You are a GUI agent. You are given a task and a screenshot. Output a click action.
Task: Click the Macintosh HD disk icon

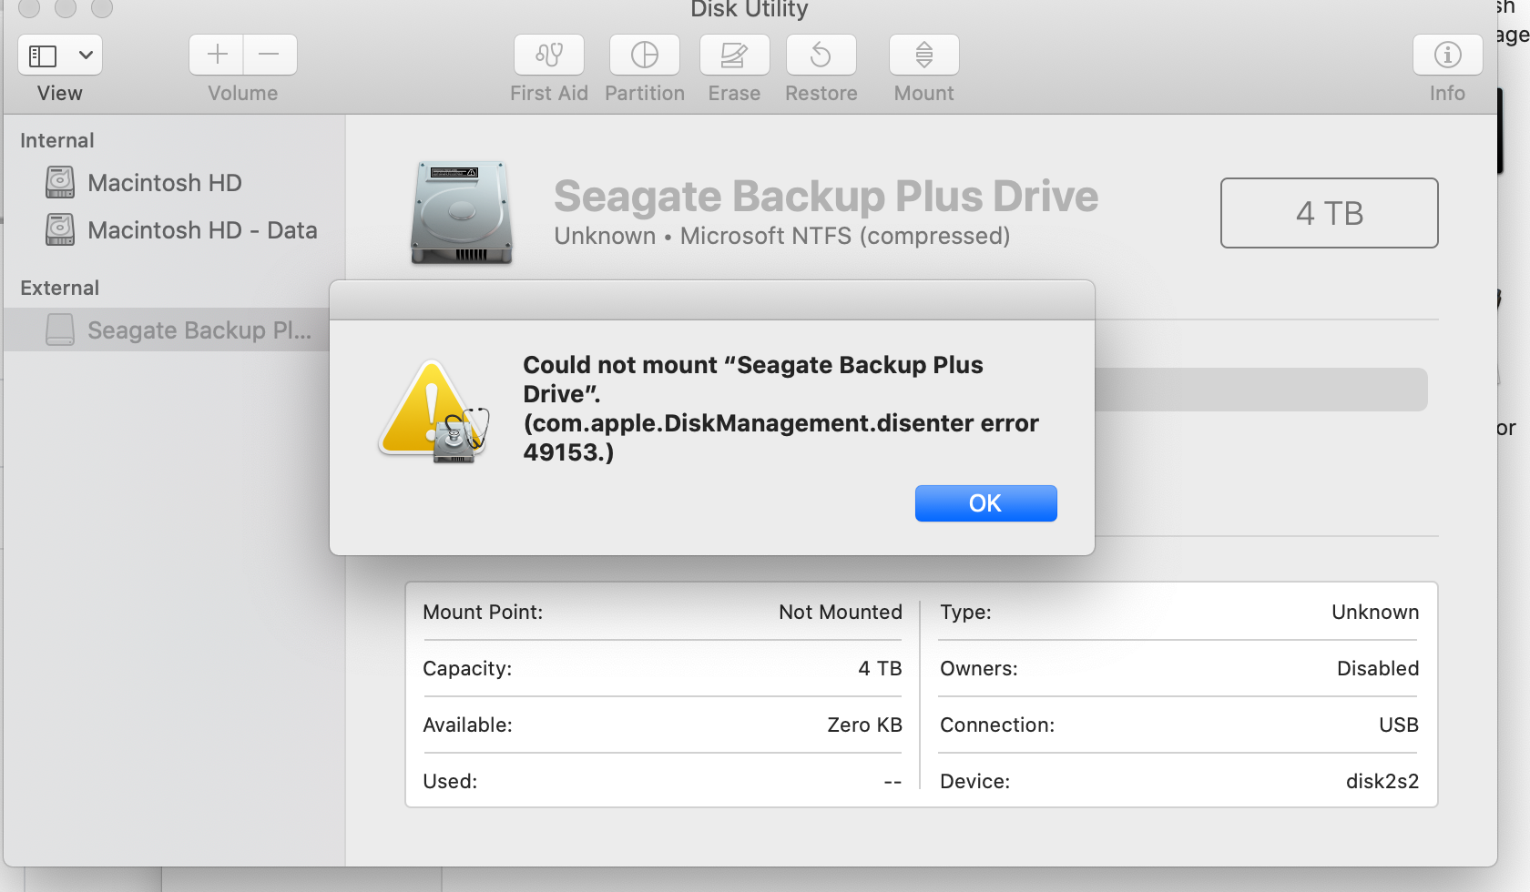pyautogui.click(x=60, y=182)
